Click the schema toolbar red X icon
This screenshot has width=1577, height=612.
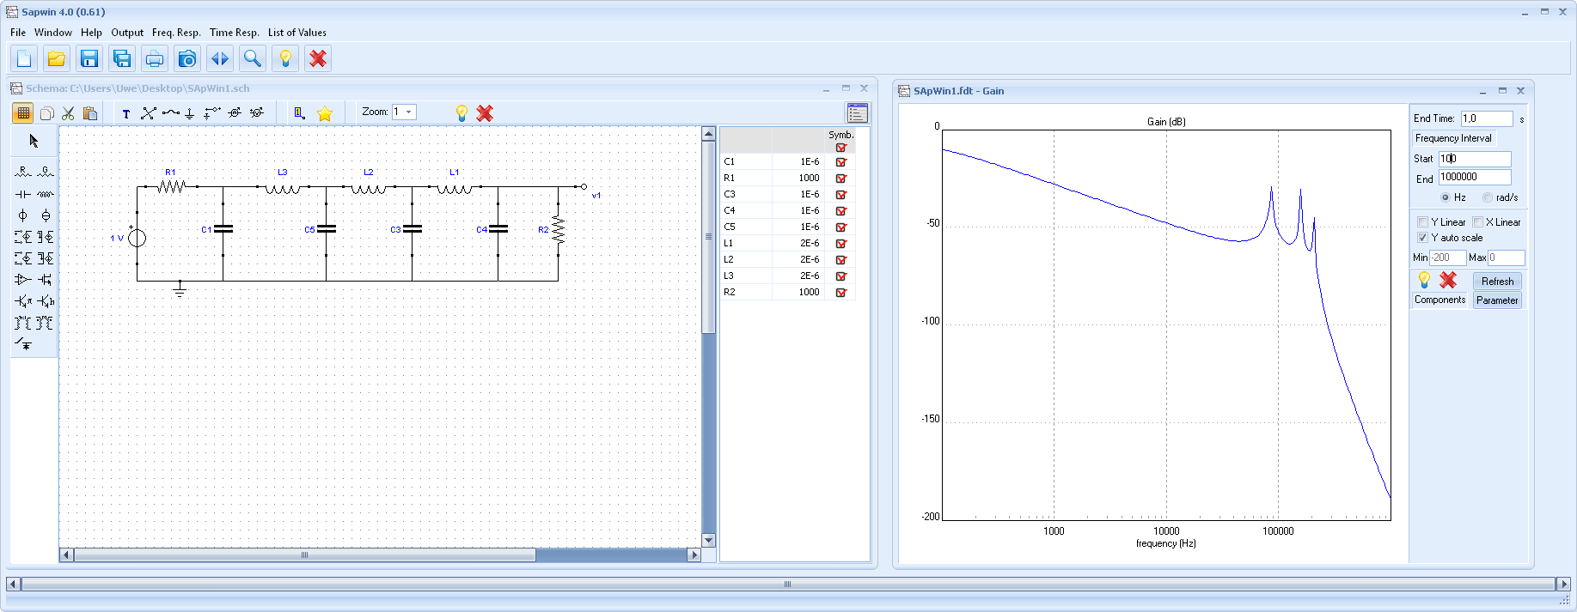point(485,113)
